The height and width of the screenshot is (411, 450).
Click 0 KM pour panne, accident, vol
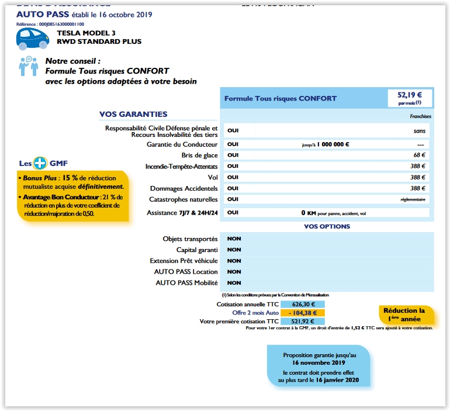334,213
